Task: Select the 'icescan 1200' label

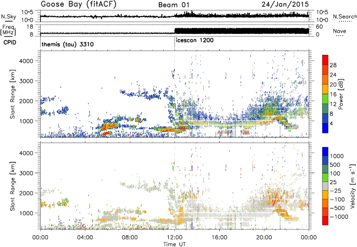Action: 195,41
